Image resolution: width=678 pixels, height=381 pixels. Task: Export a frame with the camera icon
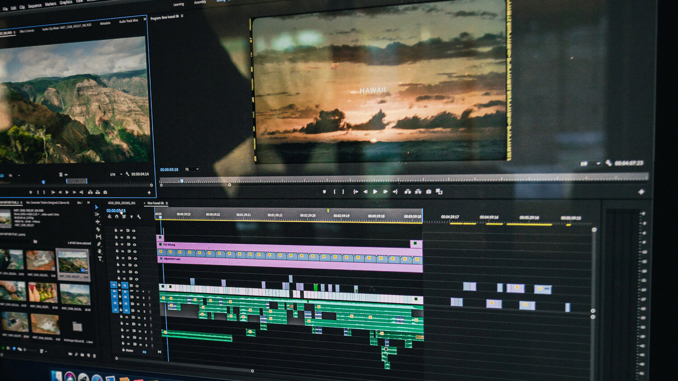[428, 191]
